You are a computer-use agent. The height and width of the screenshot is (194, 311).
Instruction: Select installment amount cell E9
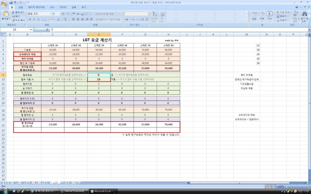pos(99,75)
